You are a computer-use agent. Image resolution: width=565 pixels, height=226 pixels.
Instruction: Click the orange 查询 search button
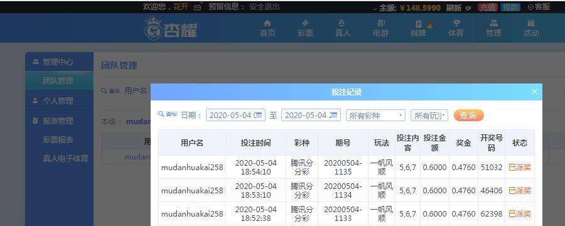tap(468, 116)
